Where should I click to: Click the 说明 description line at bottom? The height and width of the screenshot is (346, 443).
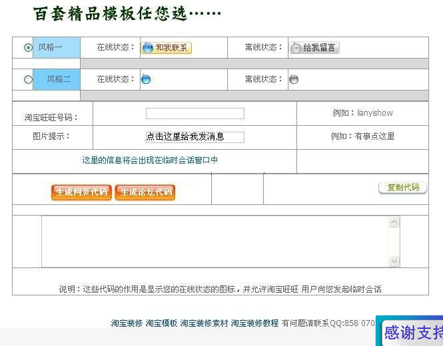(x=220, y=289)
